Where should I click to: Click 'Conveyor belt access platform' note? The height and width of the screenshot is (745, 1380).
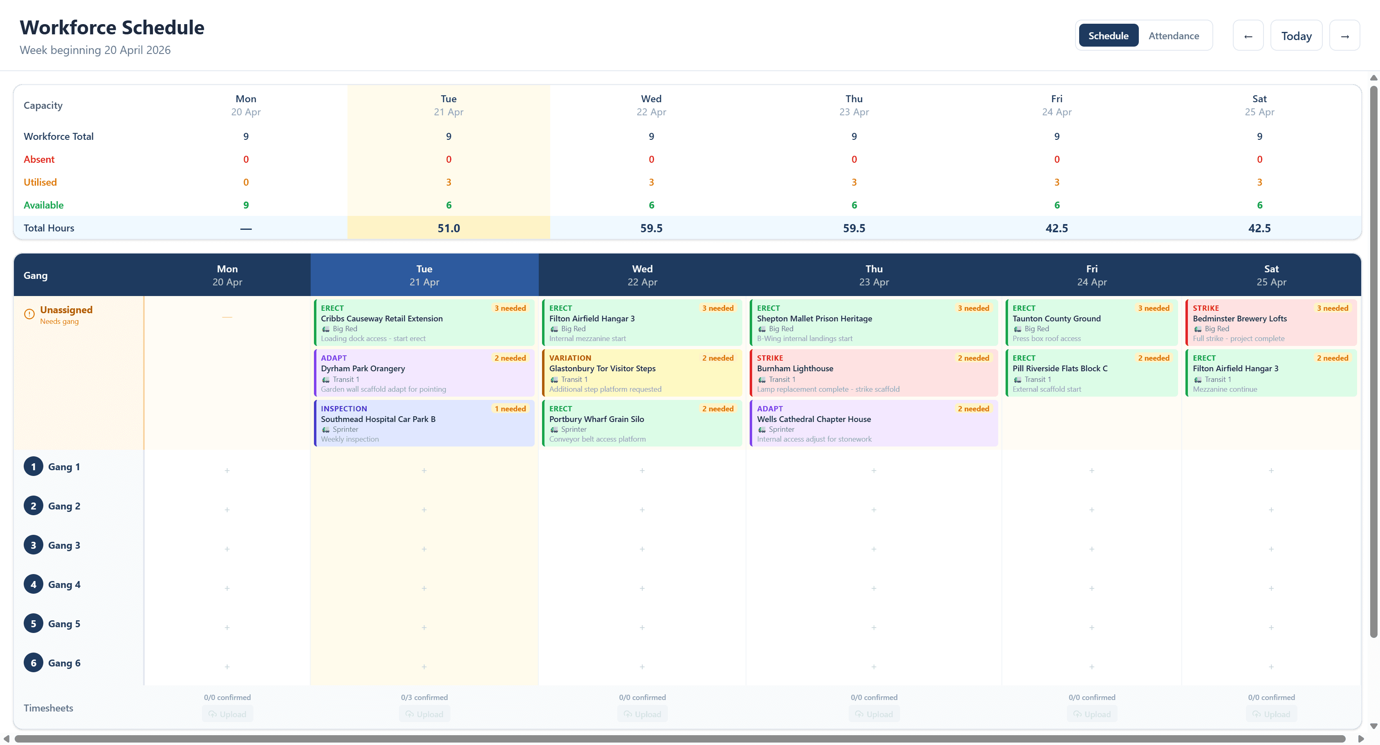click(597, 439)
